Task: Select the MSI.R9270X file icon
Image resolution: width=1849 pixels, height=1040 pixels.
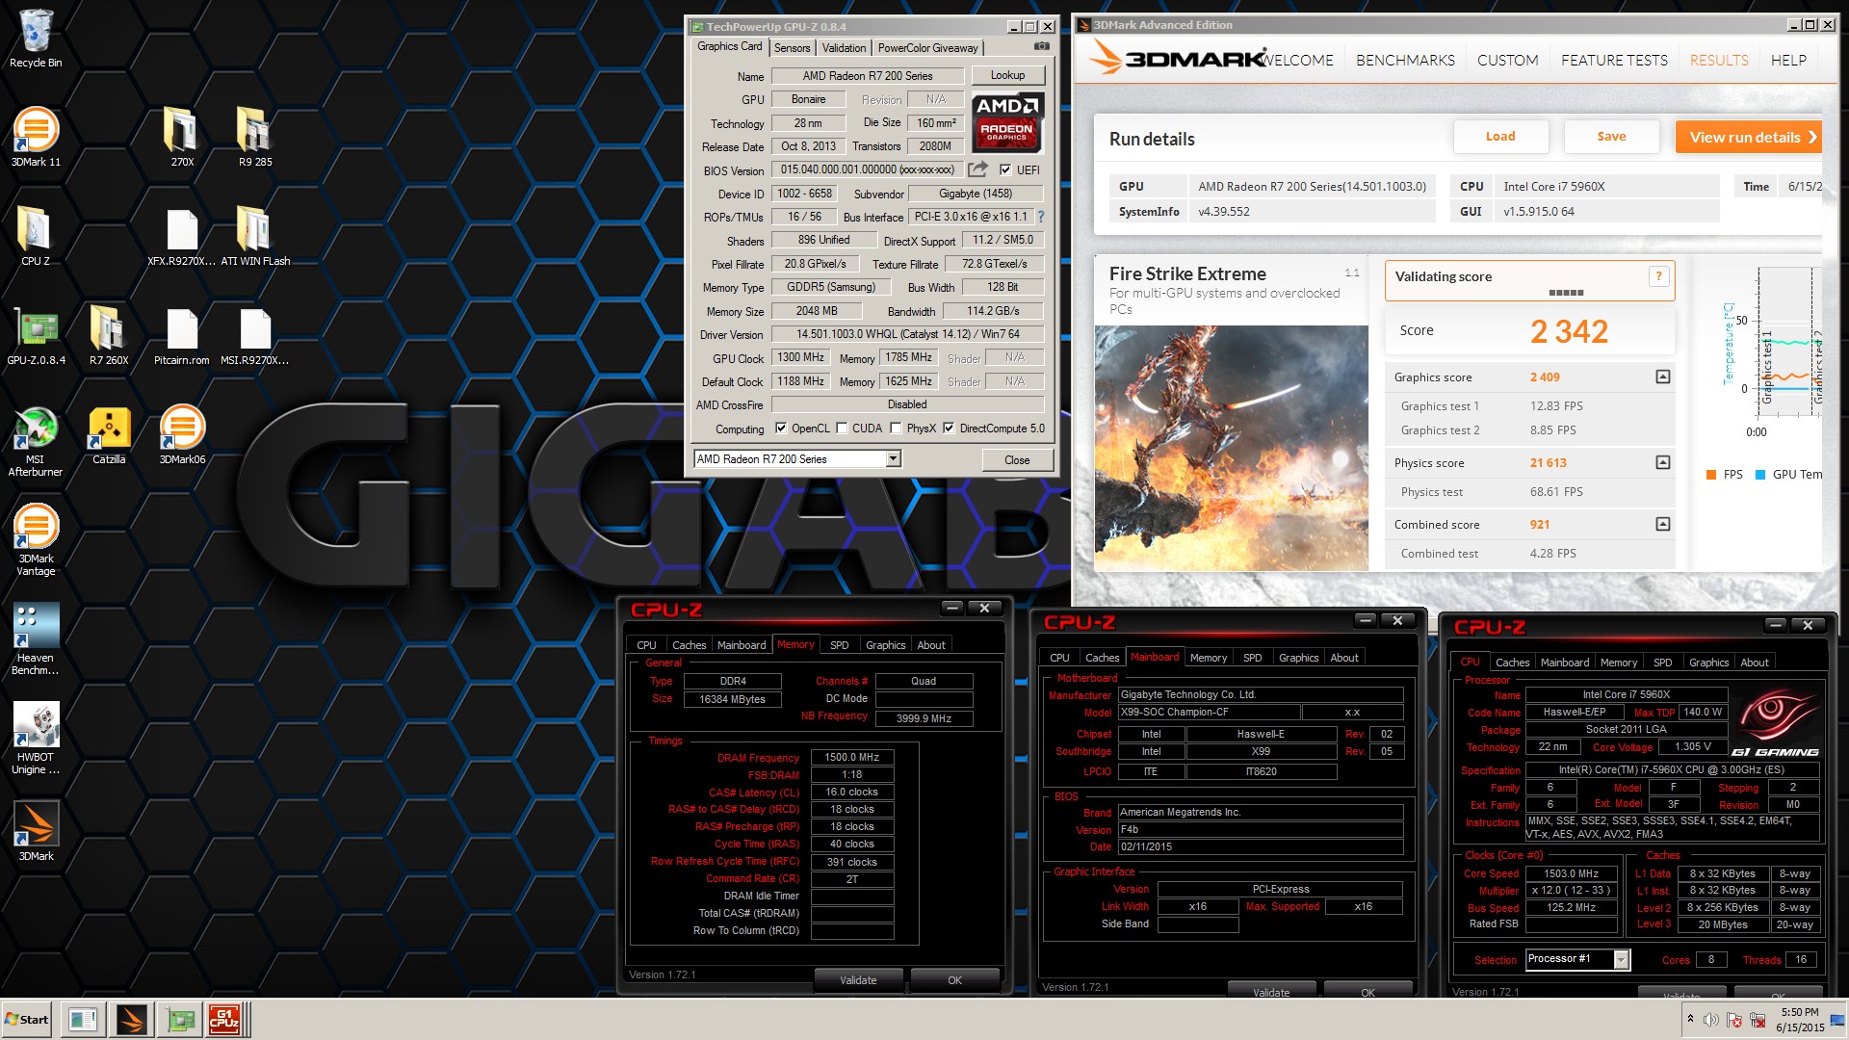Action: [x=255, y=336]
